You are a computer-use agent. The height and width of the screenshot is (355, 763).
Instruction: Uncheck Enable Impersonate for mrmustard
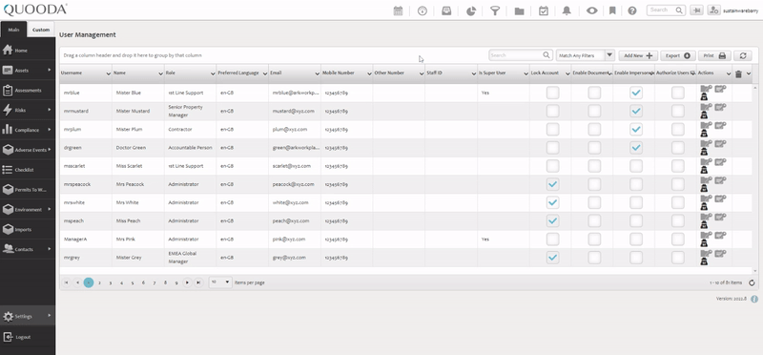coord(636,111)
